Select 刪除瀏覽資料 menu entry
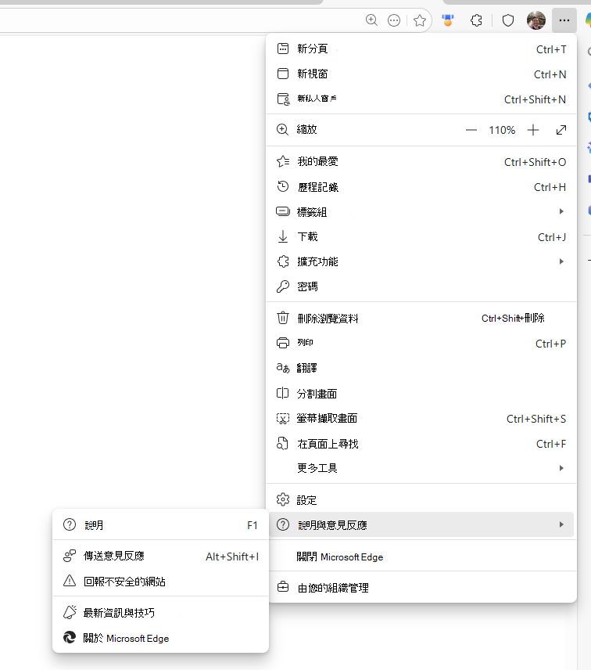This screenshot has height=670, width=591. [x=421, y=319]
